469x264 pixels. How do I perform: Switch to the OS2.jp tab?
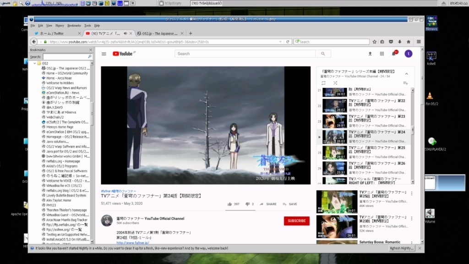click(x=160, y=33)
